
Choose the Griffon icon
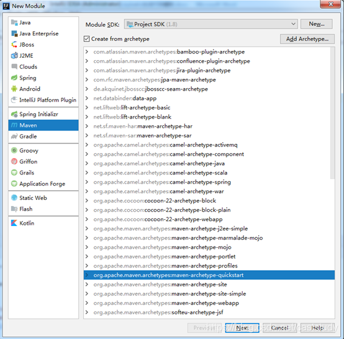pyautogui.click(x=14, y=161)
